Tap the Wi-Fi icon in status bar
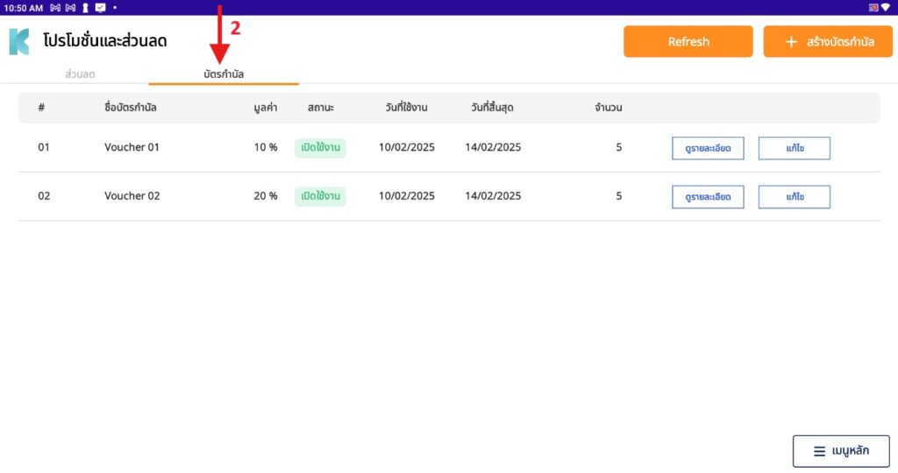Viewport: 898px width, 473px height. click(x=886, y=7)
